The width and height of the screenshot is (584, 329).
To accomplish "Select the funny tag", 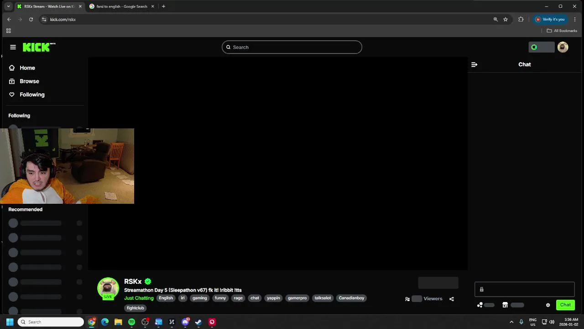I will coord(220,298).
